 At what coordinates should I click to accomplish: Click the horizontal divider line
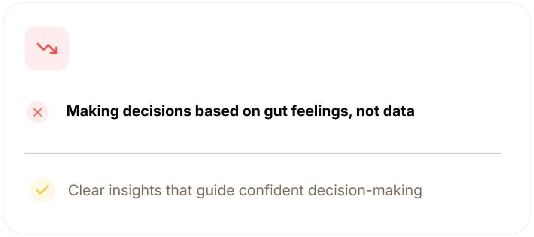click(263, 153)
